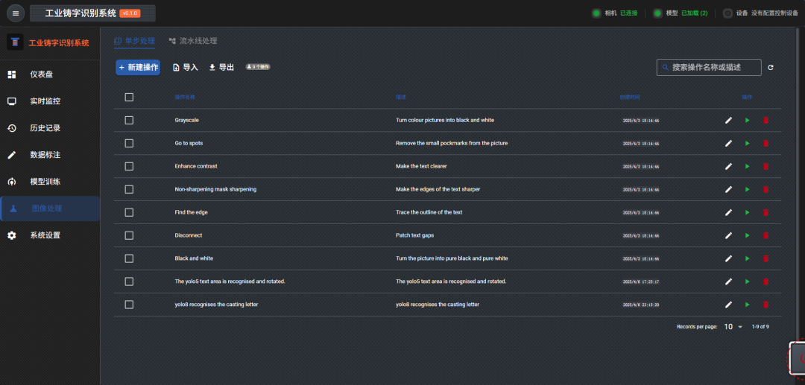805x385 pixels.
Task: Edit the Grayscale operation
Action: (x=728, y=120)
